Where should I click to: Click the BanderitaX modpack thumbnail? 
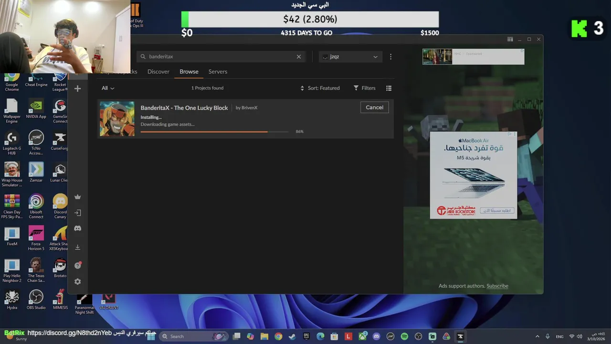coord(117,119)
